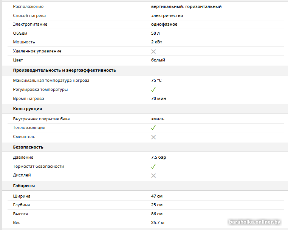Click the Объем value 50 л

(155, 33)
